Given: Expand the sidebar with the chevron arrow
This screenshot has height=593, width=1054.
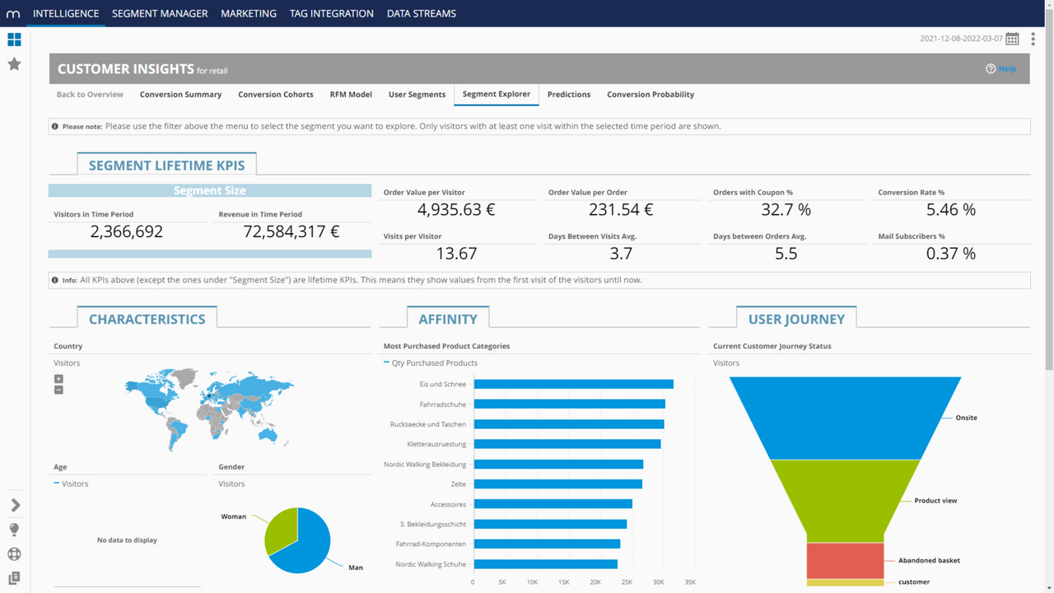Looking at the screenshot, I should tap(14, 505).
